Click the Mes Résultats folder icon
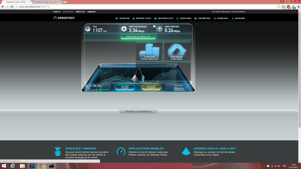 pyautogui.click(x=155, y=18)
